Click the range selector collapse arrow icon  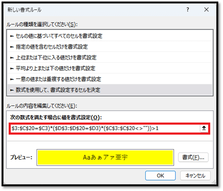click(204, 129)
